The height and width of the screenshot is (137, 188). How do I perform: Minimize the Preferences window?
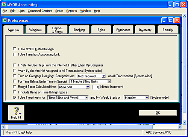pyautogui.click(x=164, y=20)
